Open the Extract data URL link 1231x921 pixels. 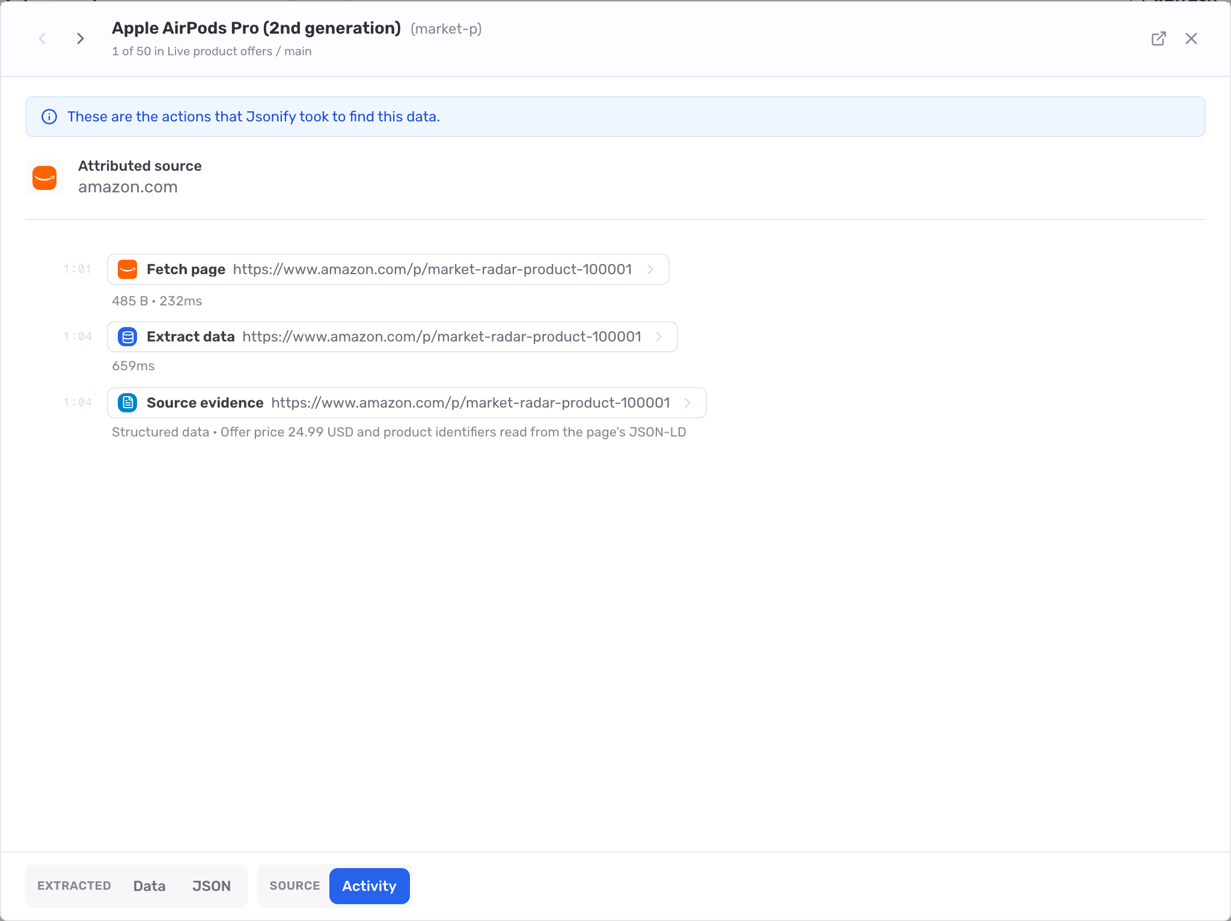(x=442, y=337)
